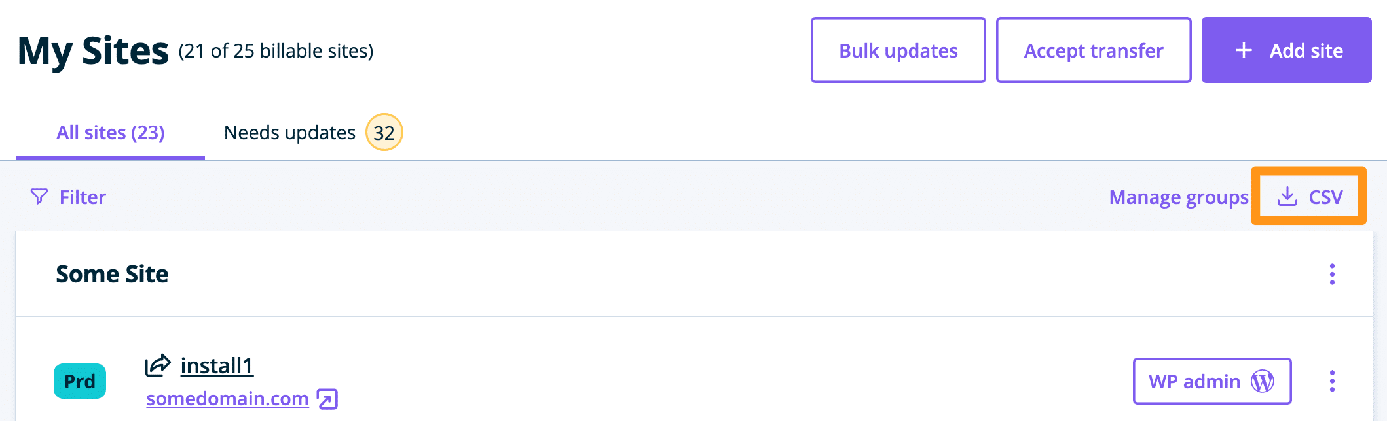Screen dimensions: 1387x421
Task: Switch to the All sites (23) tab
Action: 111,133
